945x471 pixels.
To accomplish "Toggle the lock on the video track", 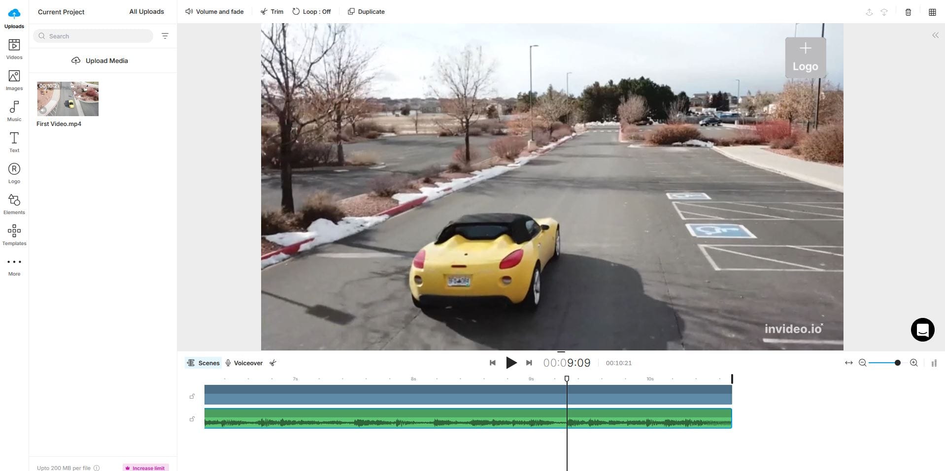I will 192,396.
